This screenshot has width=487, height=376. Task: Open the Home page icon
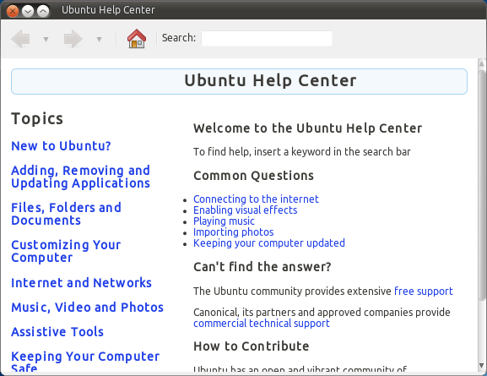click(x=137, y=39)
